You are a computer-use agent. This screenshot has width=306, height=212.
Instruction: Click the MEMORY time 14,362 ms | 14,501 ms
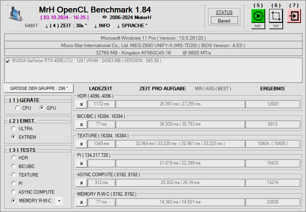pyautogui.click(x=180, y=202)
